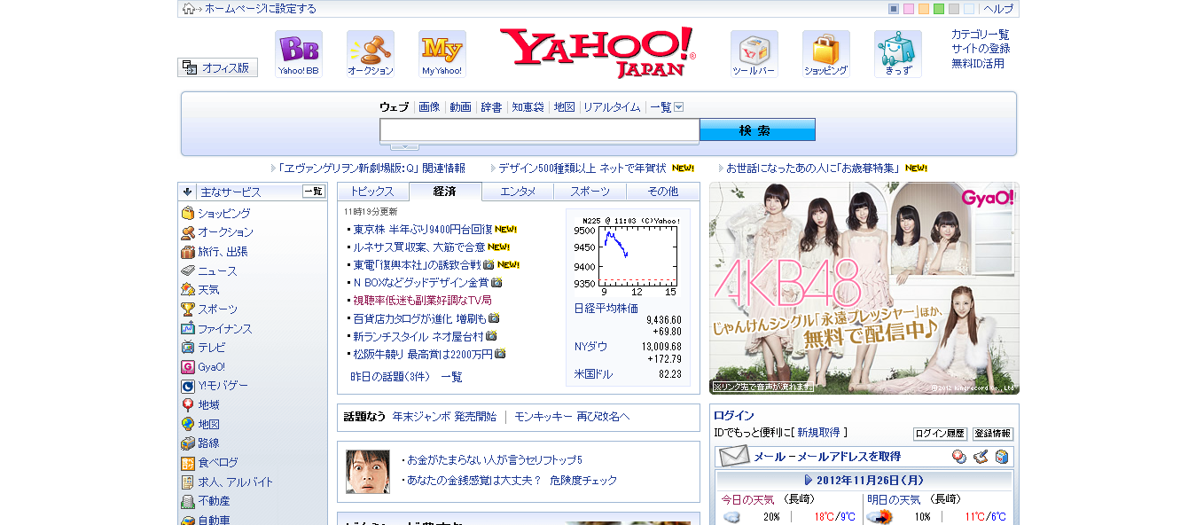Select the 動画 search category

(460, 107)
